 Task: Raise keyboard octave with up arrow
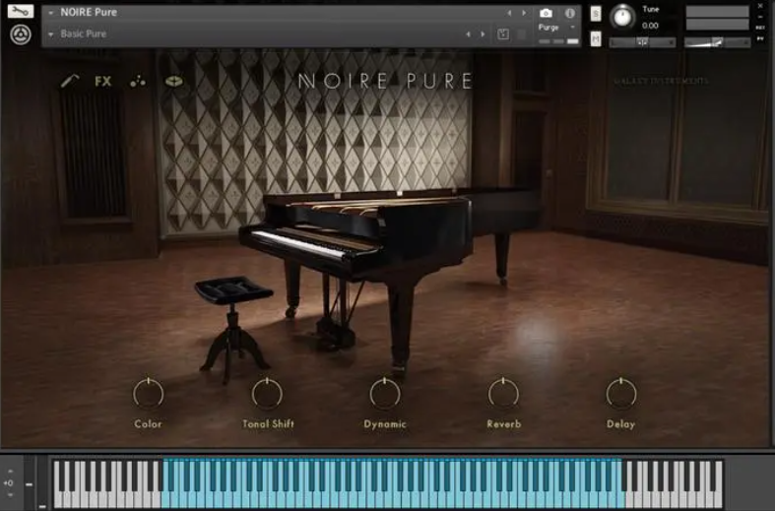[10, 472]
